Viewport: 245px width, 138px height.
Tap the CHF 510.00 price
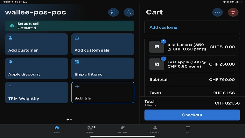pyautogui.click(x=222, y=47)
